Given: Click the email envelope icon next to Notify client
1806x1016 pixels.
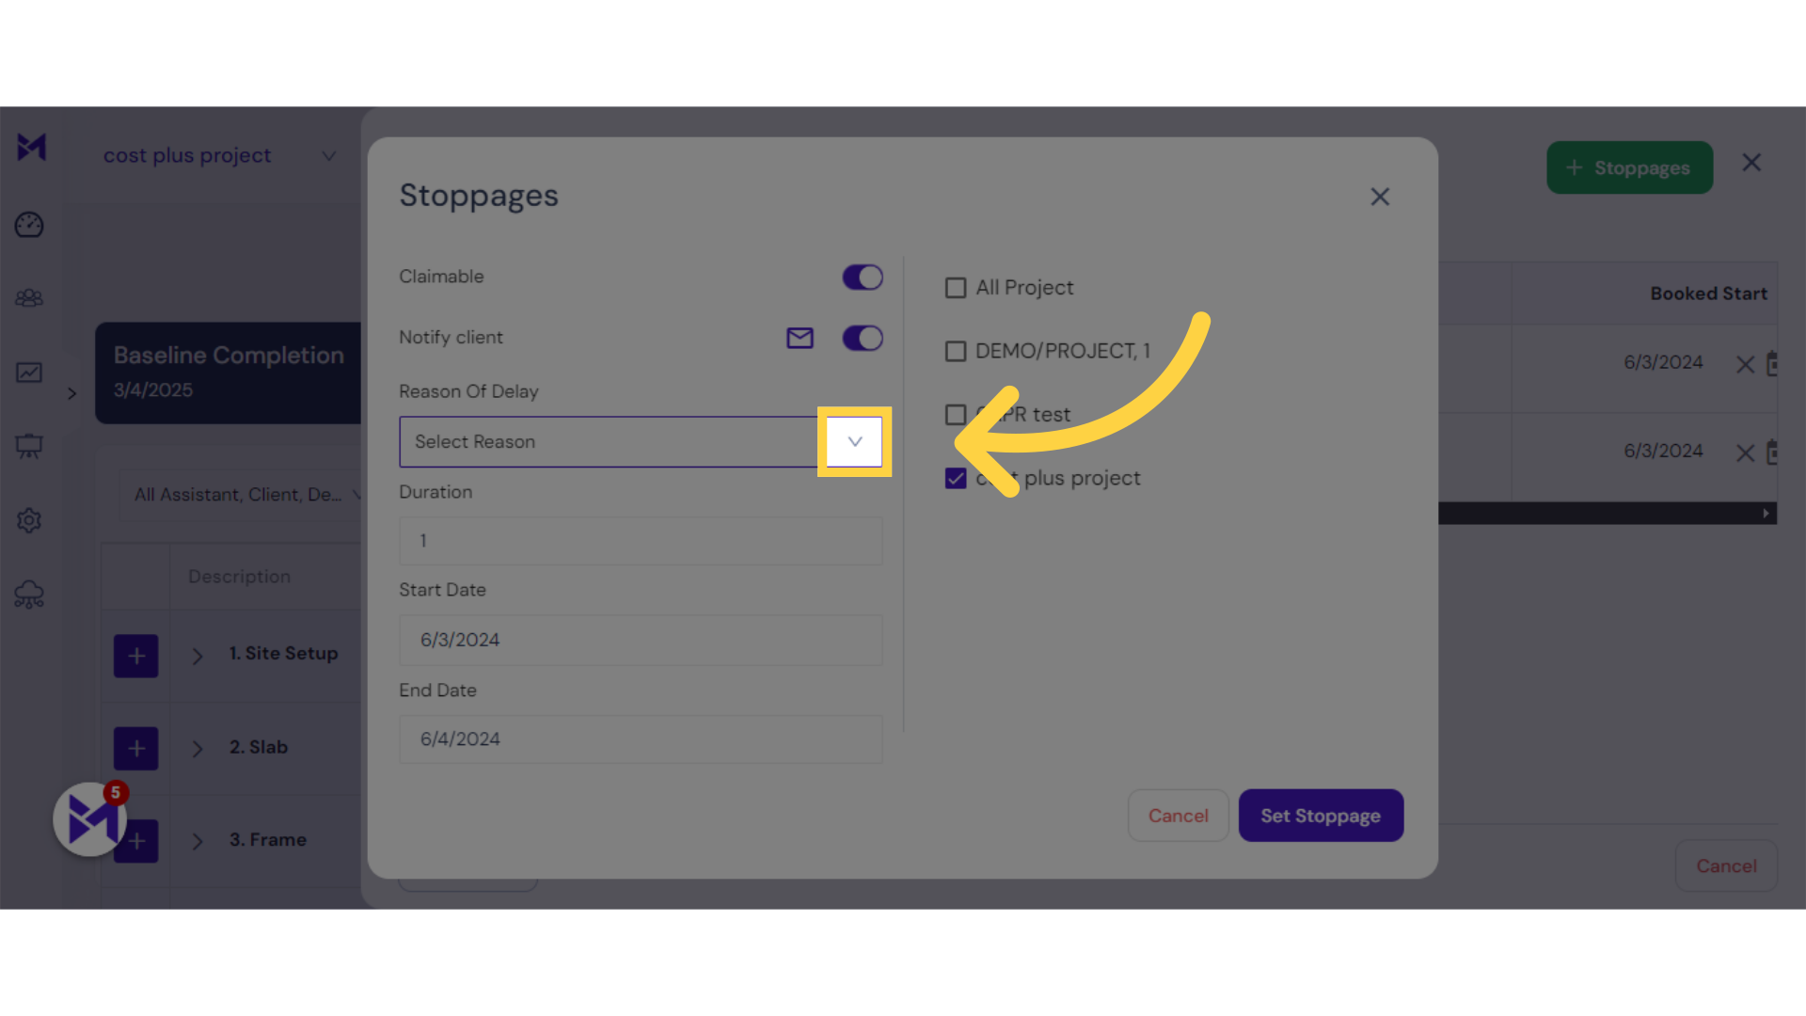Looking at the screenshot, I should pos(800,336).
